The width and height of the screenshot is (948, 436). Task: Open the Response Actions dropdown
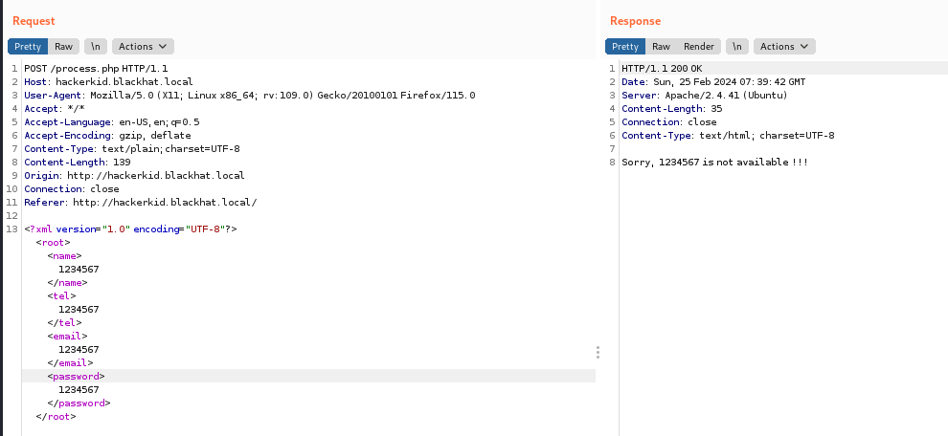pos(784,47)
